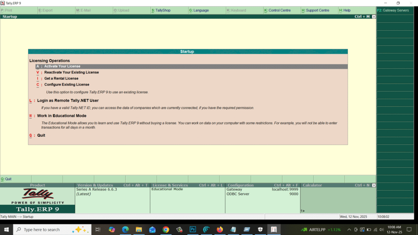The width and height of the screenshot is (418, 235).
Task: Open Microsoft Edge from the taskbar
Action: 125,230
